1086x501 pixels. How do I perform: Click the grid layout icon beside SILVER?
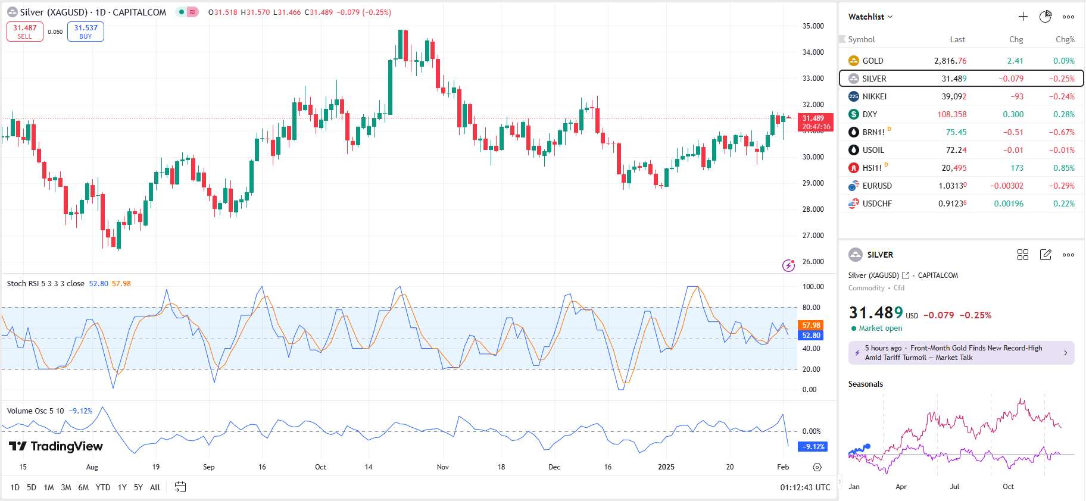click(x=1023, y=255)
